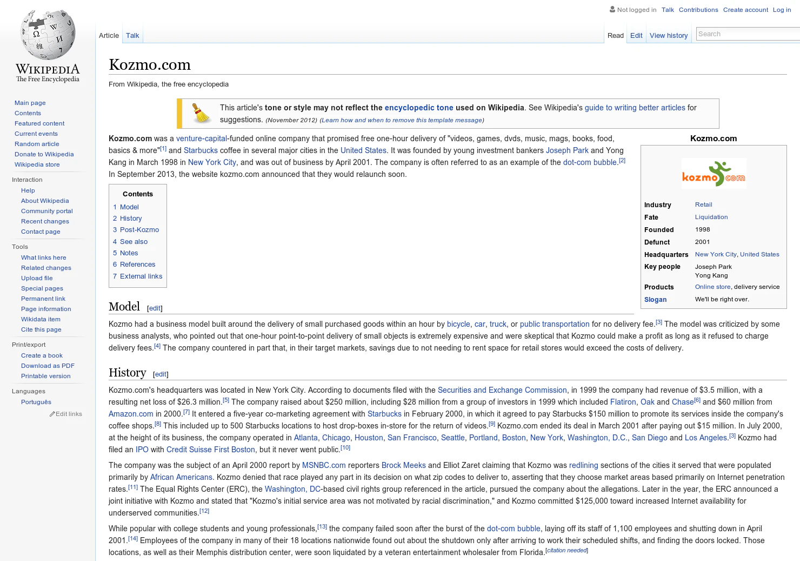This screenshot has height=561, width=800.
Task: Switch language to Português
Action: tap(36, 402)
